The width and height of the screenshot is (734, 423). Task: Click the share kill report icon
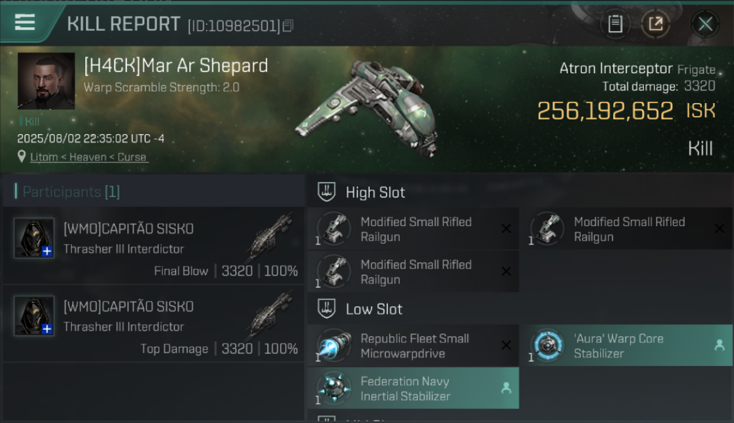point(656,24)
